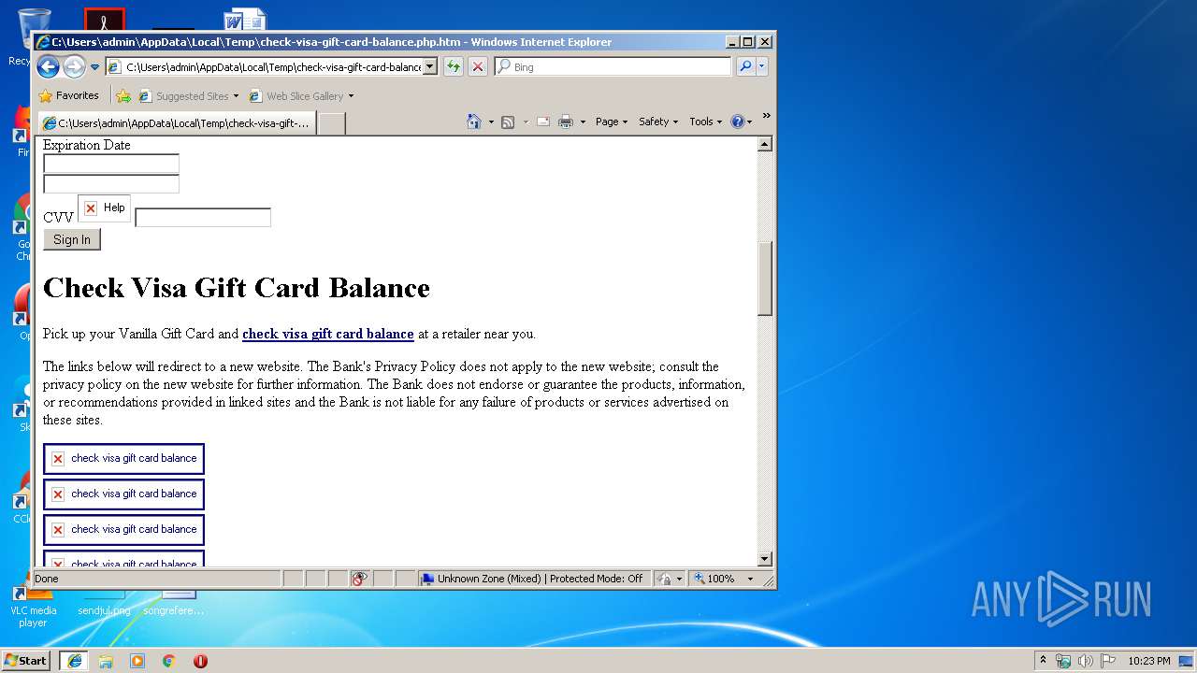This screenshot has width=1197, height=673.
Task: Click the Start button
Action: click(26, 661)
